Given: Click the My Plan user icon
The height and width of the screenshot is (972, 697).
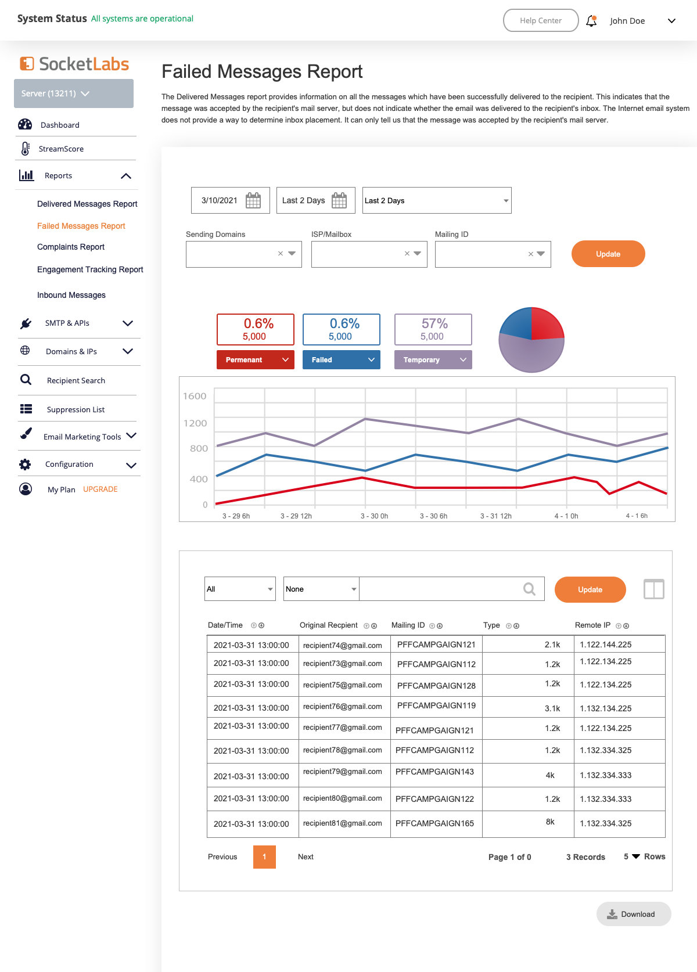Looking at the screenshot, I should (26, 489).
